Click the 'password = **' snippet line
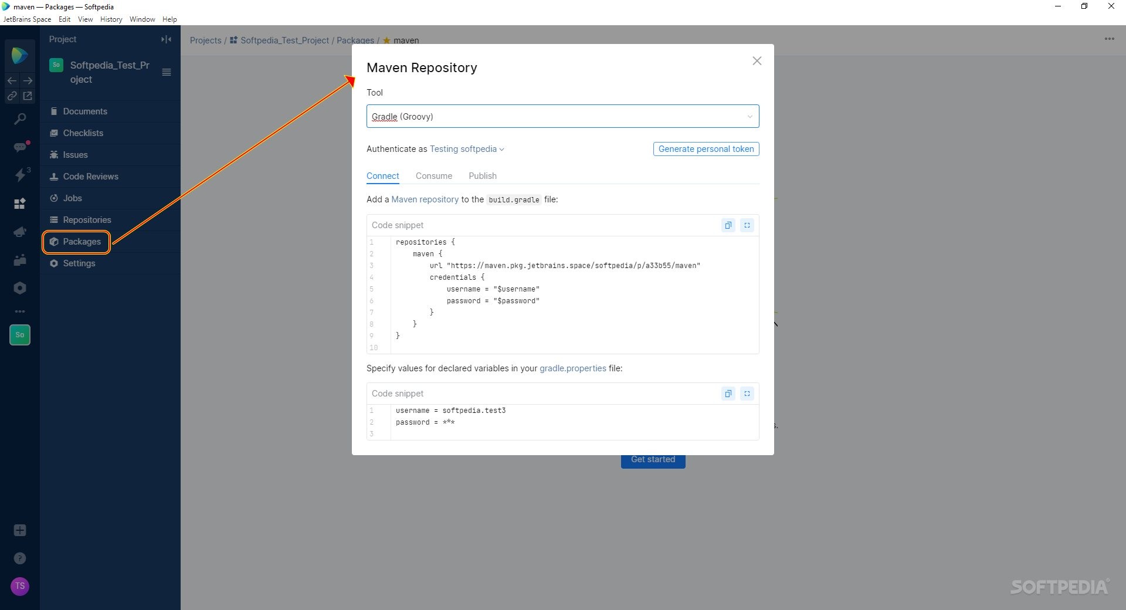This screenshot has height=610, width=1126. [x=425, y=422]
